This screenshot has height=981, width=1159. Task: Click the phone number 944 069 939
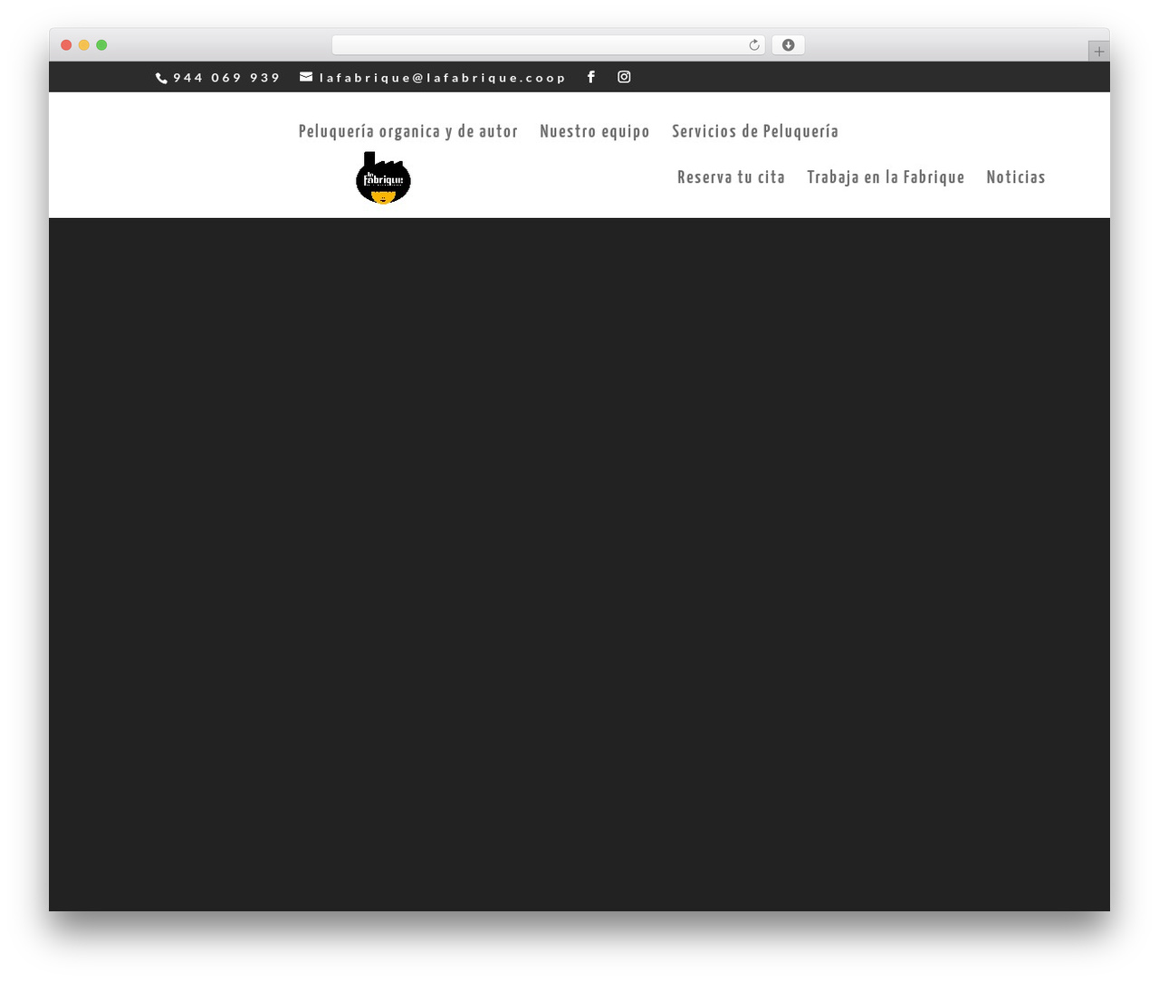(226, 78)
